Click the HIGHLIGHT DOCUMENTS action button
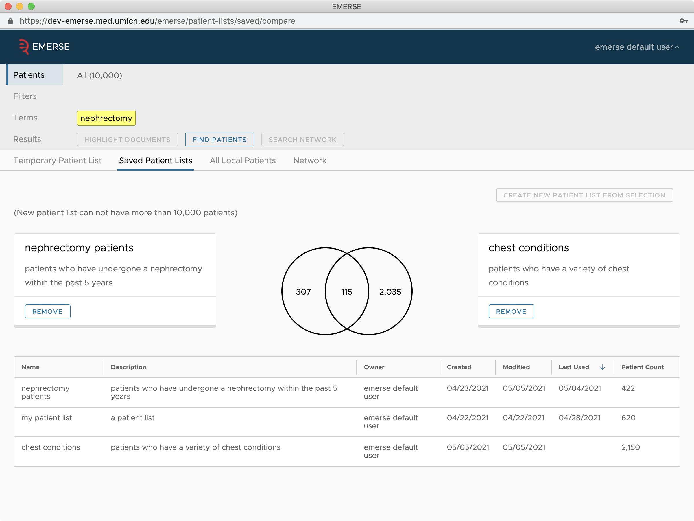The image size is (694, 521). [x=127, y=139]
